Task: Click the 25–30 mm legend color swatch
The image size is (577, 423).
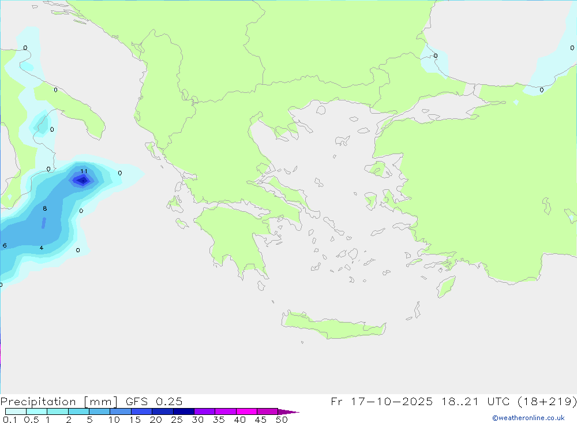Action: click(x=183, y=411)
